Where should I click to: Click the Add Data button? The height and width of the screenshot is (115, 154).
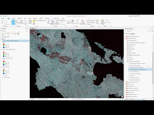tap(34, 22)
